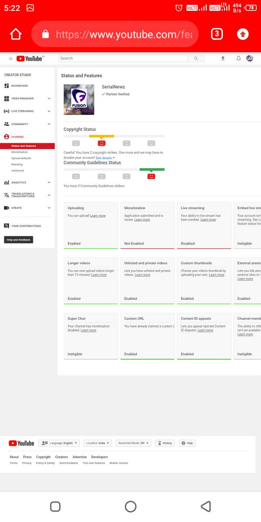Expand the Create section
Image resolution: width=261 pixels, height=522 pixels.
click(x=49, y=208)
